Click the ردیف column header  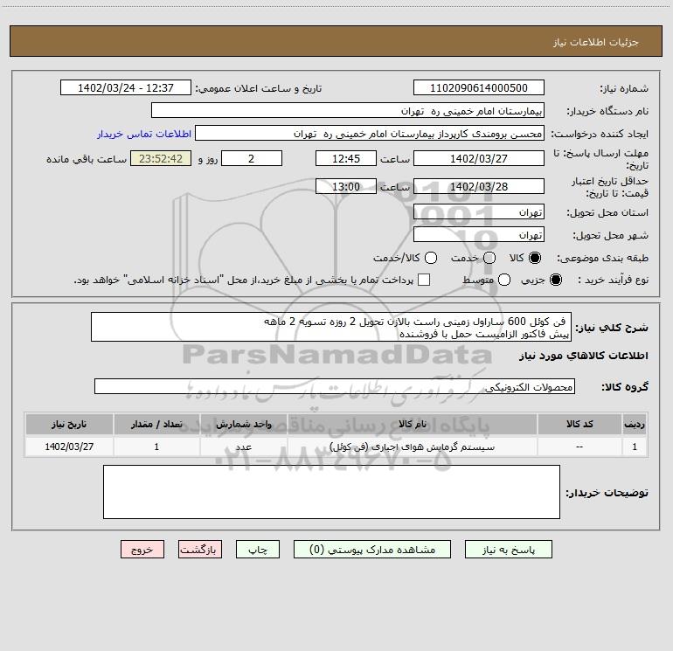click(635, 424)
